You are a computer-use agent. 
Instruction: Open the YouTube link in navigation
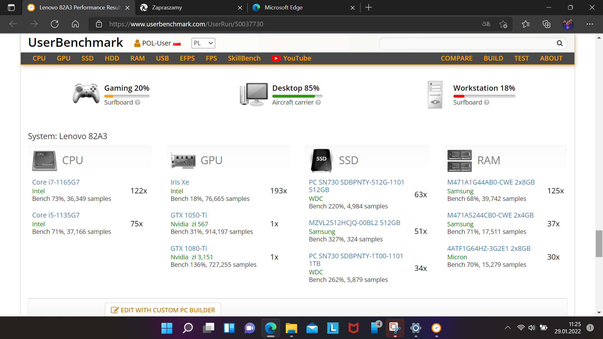pyautogui.click(x=292, y=58)
